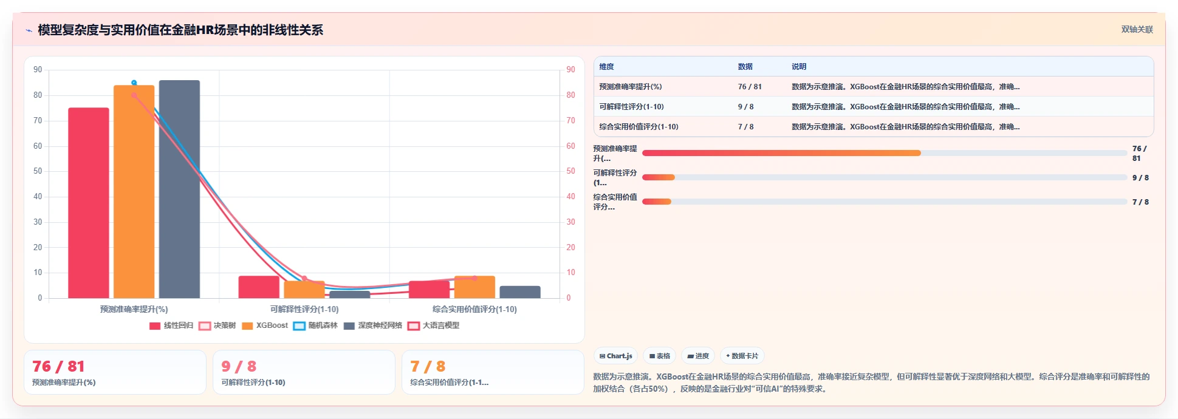Click the panel title 模型复杂度与实用价值
The height and width of the screenshot is (419, 1178).
coord(180,30)
